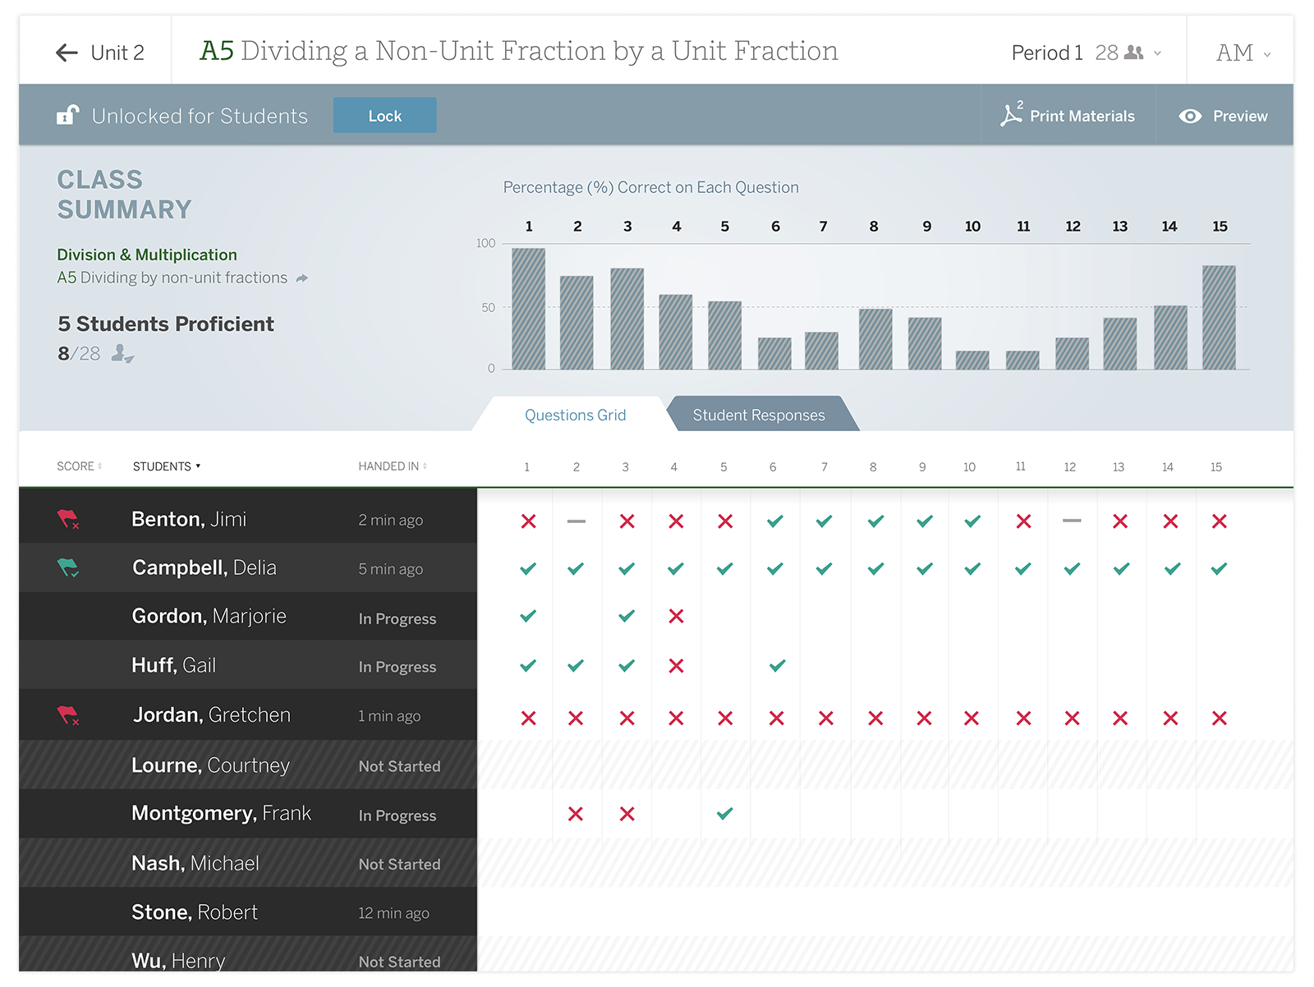This screenshot has height=987, width=1314.
Task: Go back to Unit 2 with arrow icon
Action: (x=67, y=53)
